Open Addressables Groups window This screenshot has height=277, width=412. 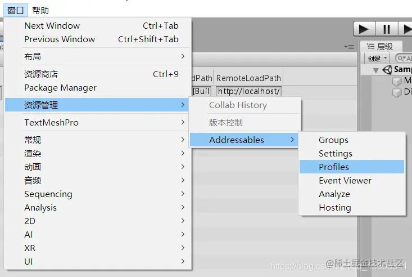pos(352,140)
